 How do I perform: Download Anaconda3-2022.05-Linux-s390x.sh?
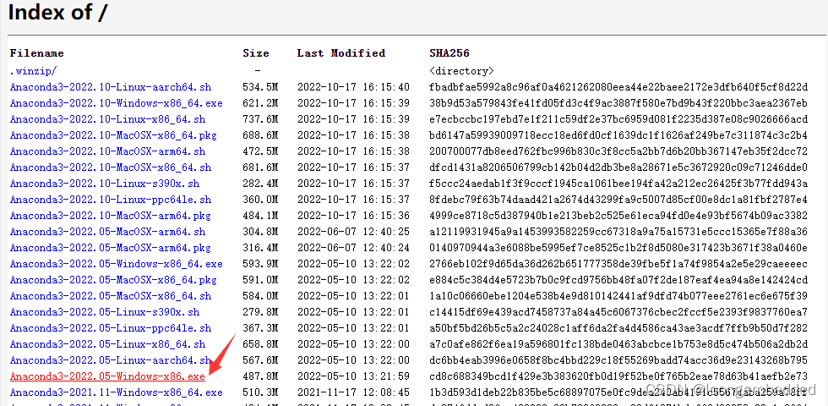(105, 312)
